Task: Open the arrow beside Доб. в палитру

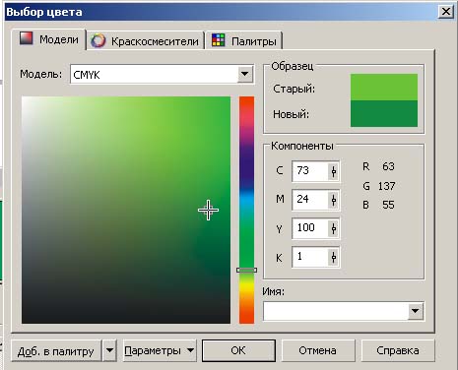Action: tap(109, 350)
